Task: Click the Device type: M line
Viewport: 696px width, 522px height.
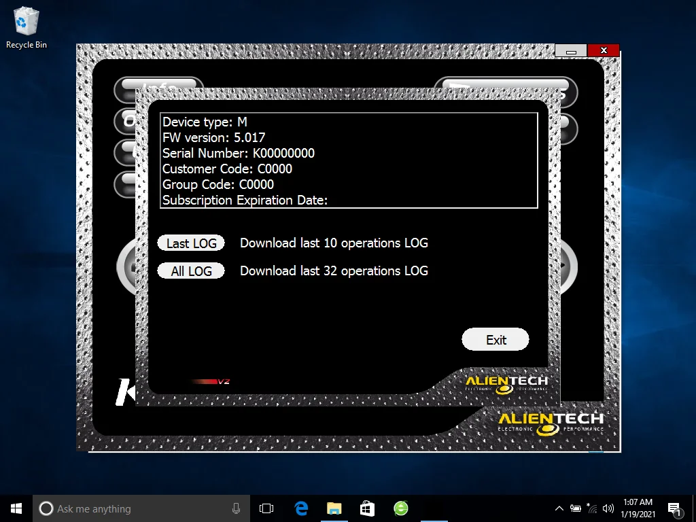Action: [x=205, y=122]
